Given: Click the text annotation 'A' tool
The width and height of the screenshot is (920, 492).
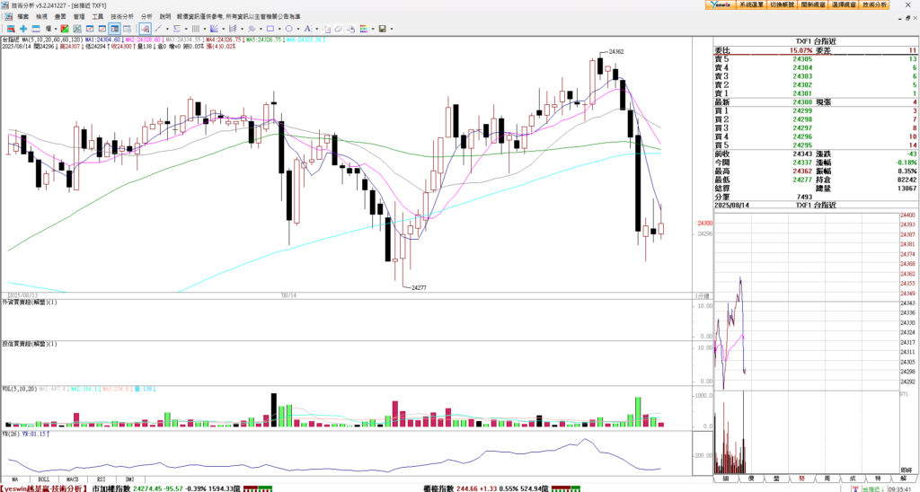Looking at the screenshot, I should pyautogui.click(x=307, y=29).
